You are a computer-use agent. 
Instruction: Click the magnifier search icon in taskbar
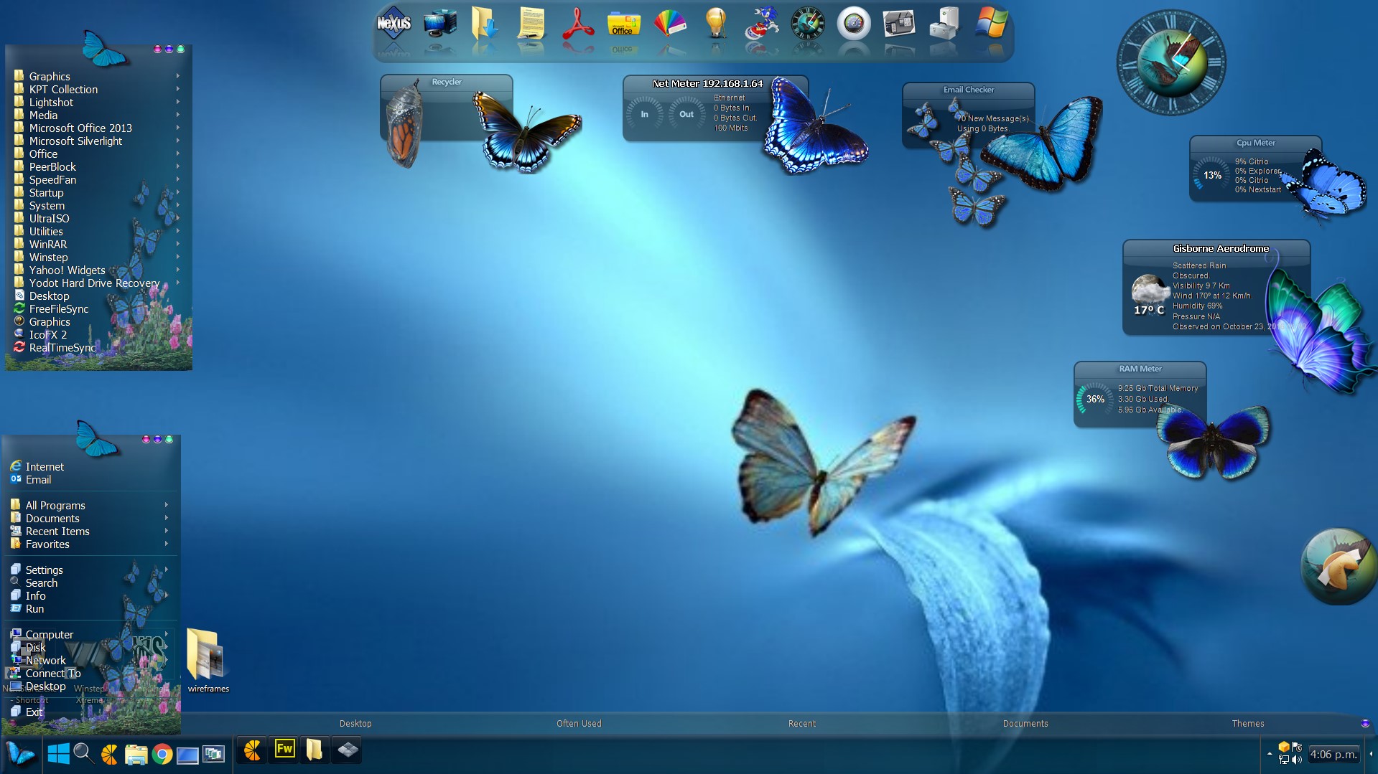83,753
